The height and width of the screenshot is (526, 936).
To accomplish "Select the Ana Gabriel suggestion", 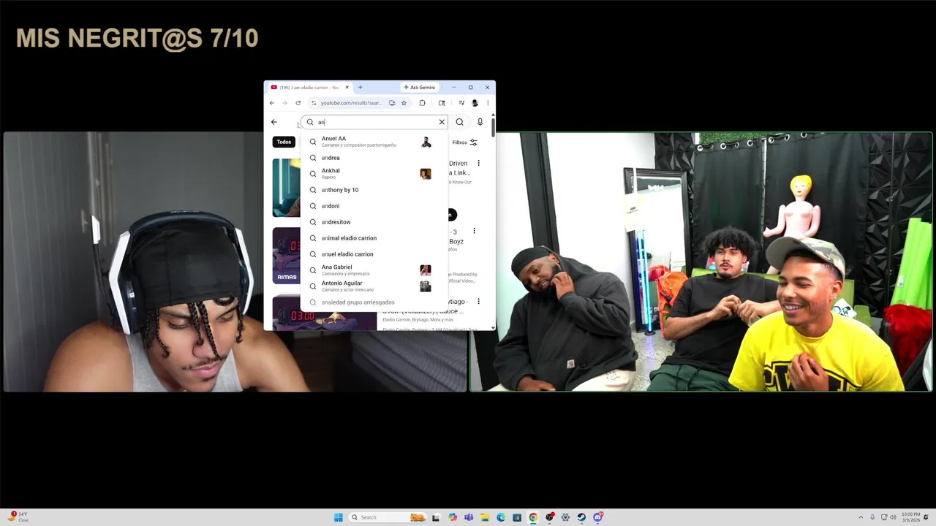I will [x=374, y=270].
